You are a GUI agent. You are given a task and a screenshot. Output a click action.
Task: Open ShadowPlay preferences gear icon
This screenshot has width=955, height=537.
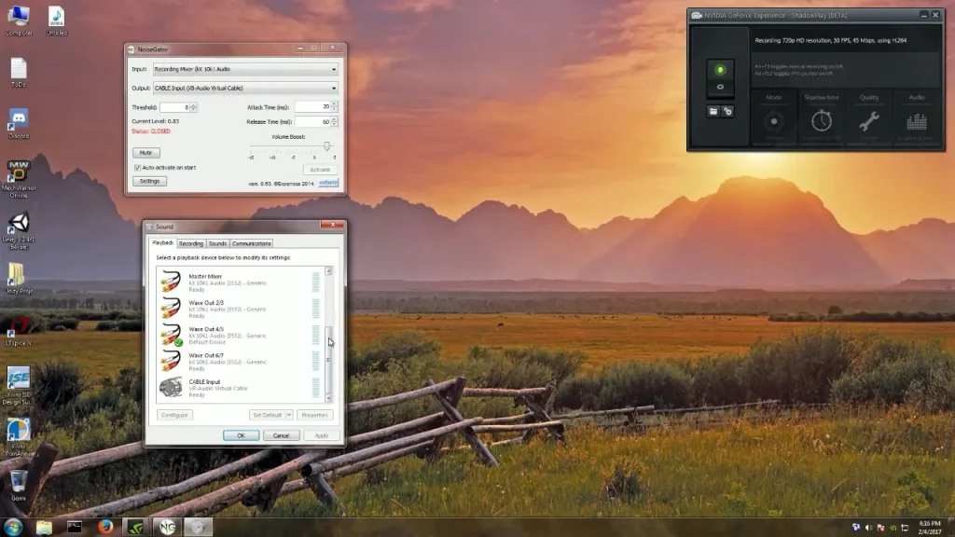[x=727, y=111]
